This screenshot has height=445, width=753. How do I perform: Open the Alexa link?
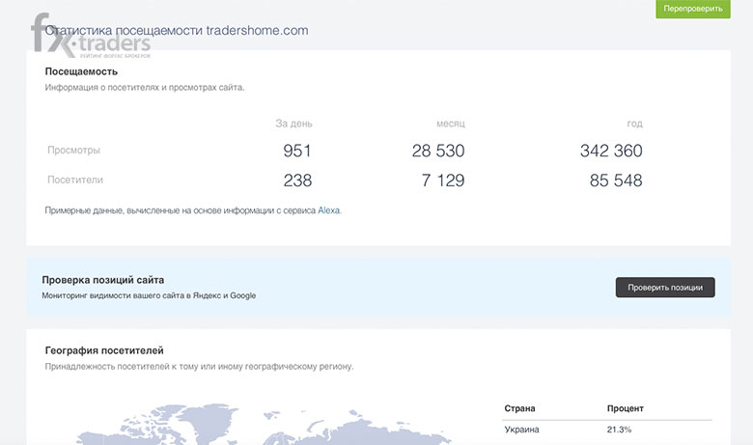tap(329, 210)
